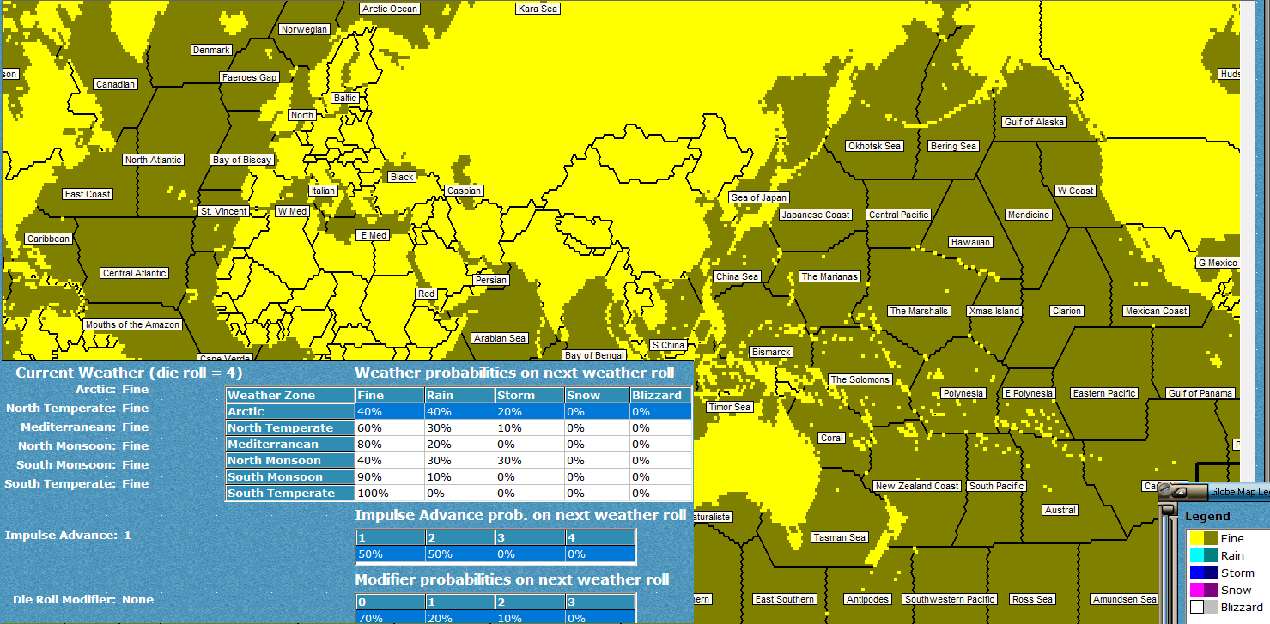Click the Rain color swatch in the Legend
This screenshot has height=624, width=1270.
pyautogui.click(x=1203, y=555)
